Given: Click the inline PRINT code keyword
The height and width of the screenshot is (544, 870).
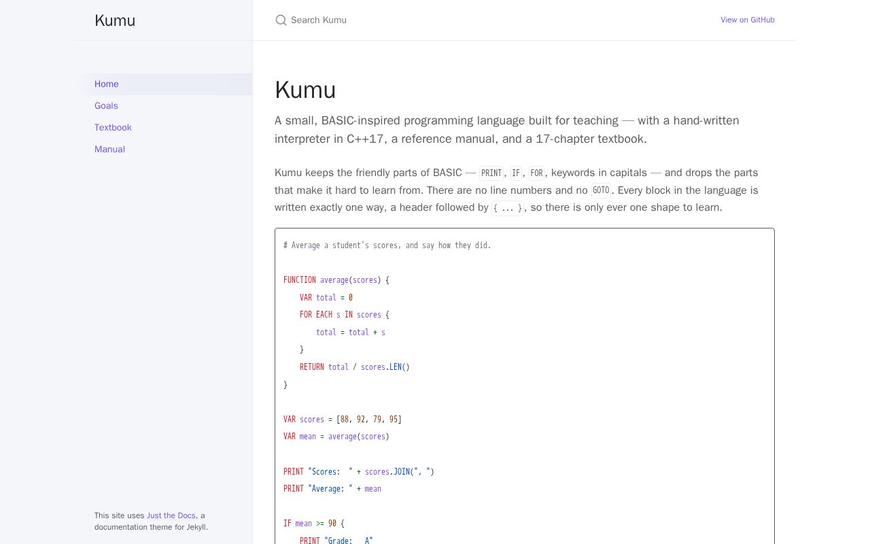Looking at the screenshot, I should tap(491, 173).
